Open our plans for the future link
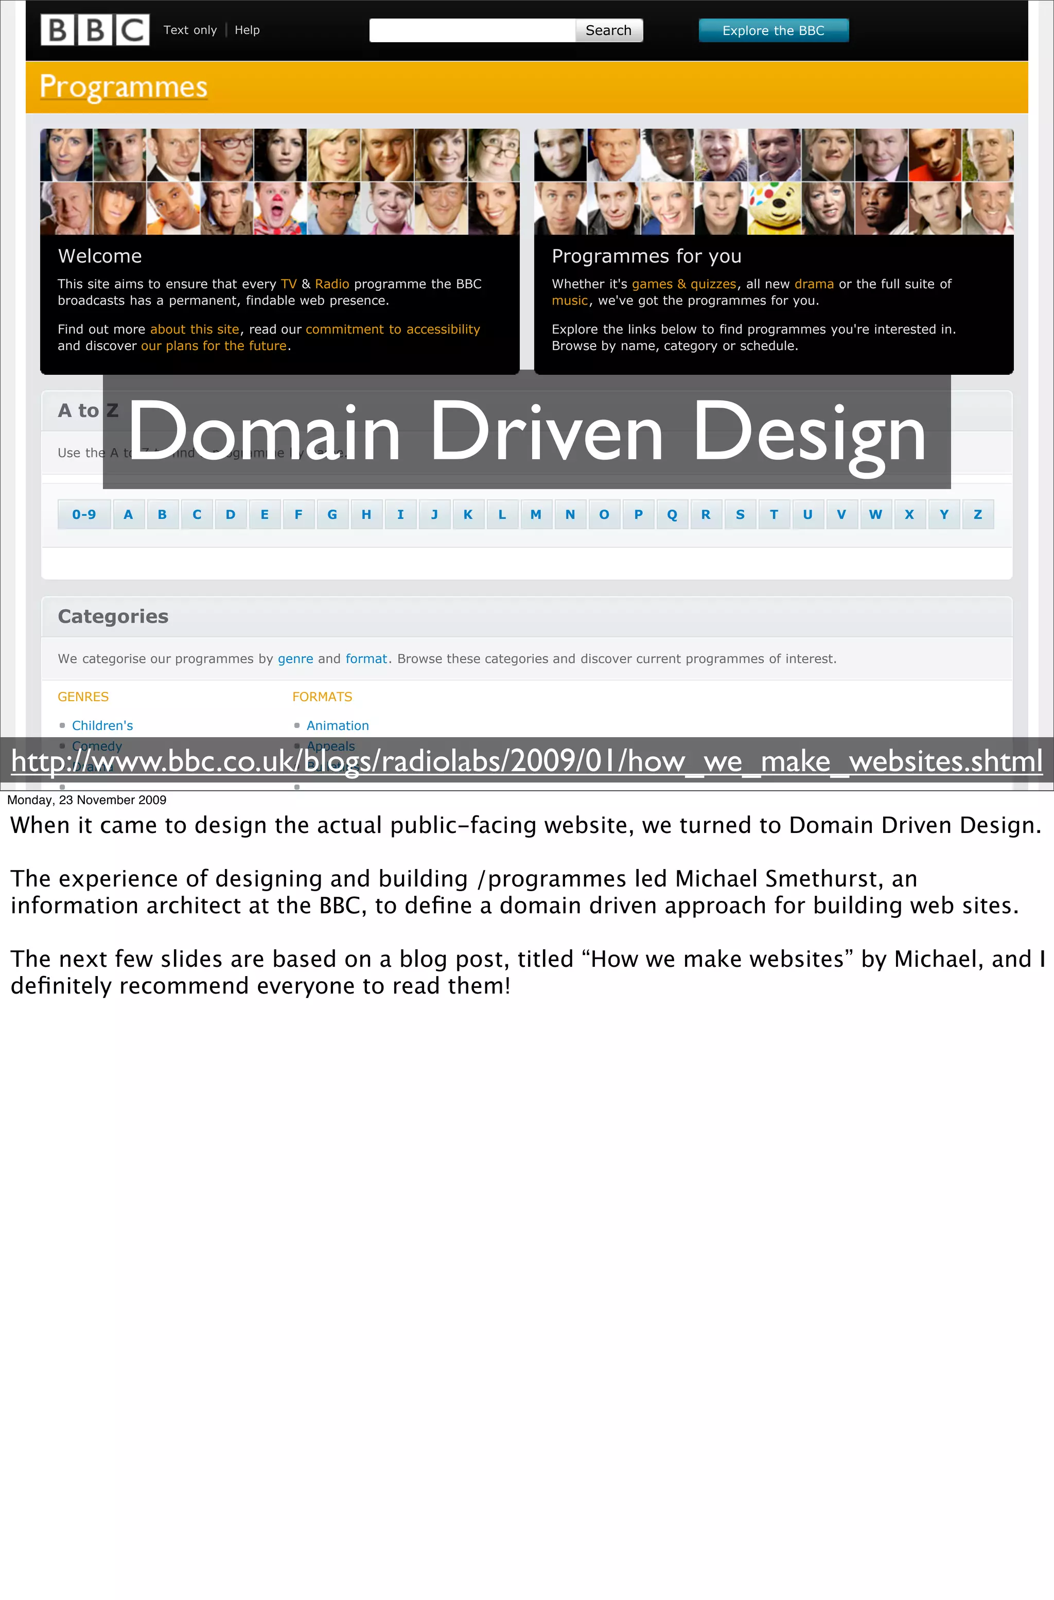Viewport: 1054px width, 1600px height. pos(214,345)
